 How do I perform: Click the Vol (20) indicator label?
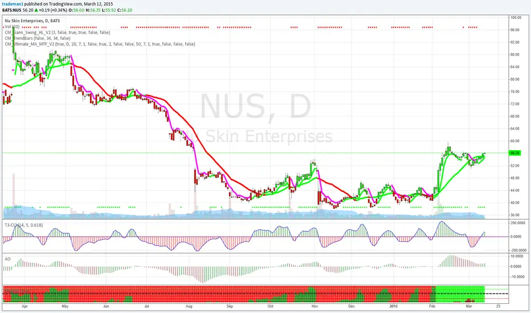(x=12, y=26)
